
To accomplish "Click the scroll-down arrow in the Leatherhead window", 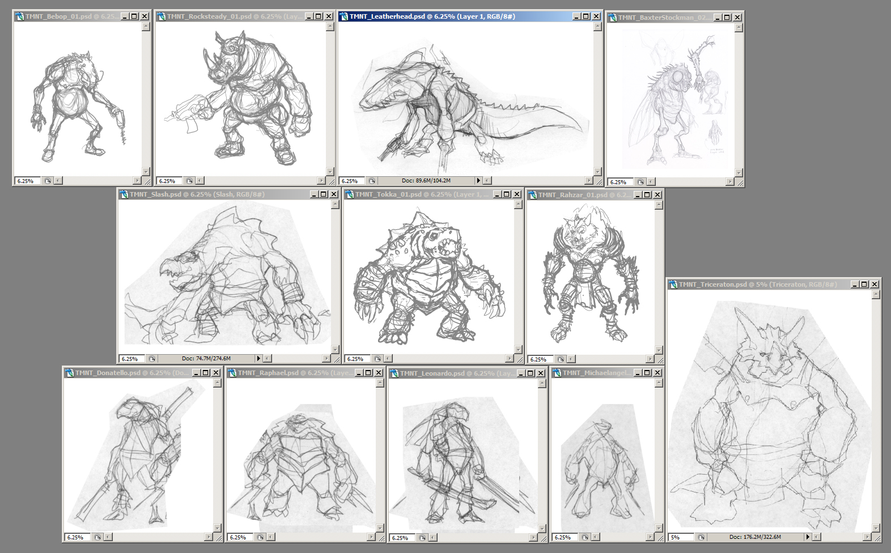I will [x=597, y=172].
